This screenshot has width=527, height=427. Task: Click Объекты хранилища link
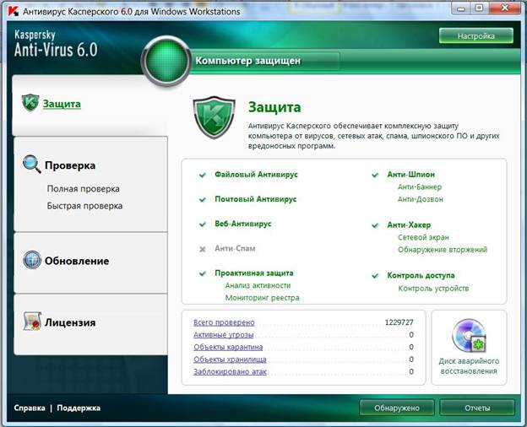click(x=230, y=359)
